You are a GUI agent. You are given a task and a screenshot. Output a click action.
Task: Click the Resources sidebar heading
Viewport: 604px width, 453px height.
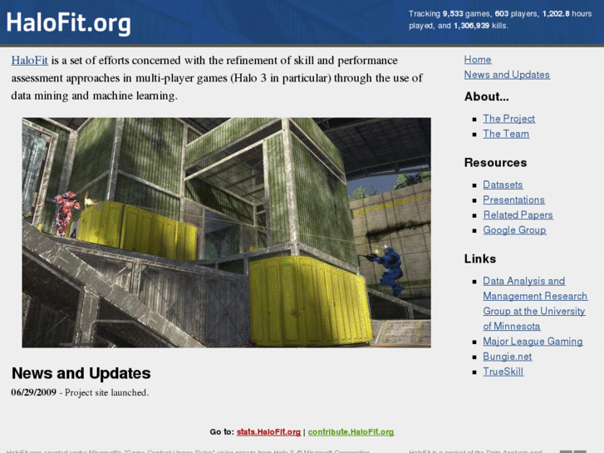point(495,163)
